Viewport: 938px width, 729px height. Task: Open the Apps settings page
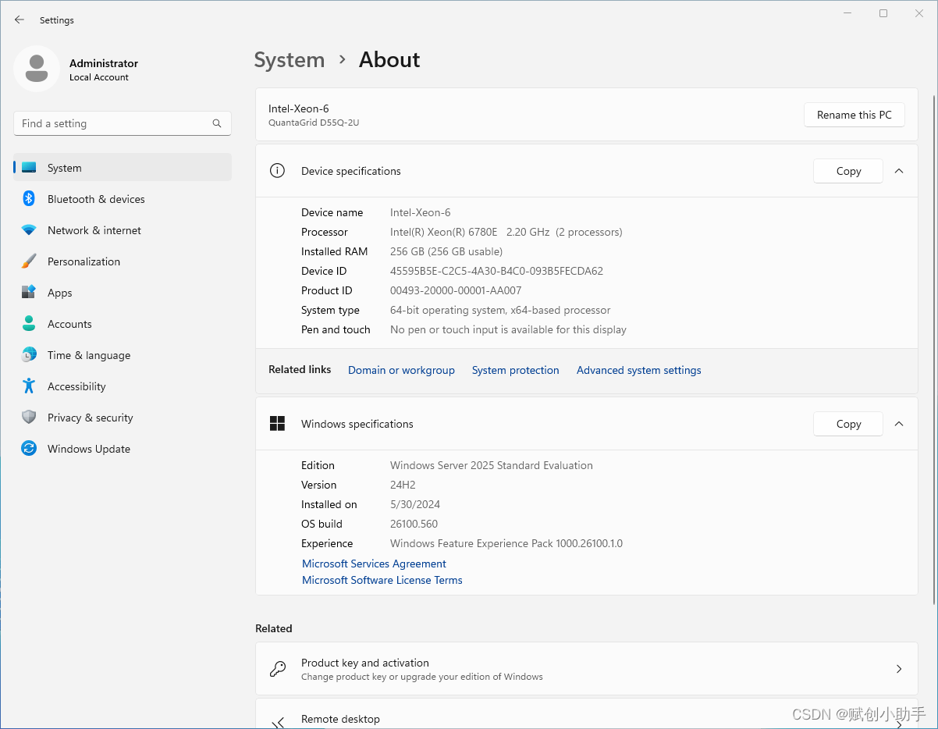pyautogui.click(x=123, y=293)
